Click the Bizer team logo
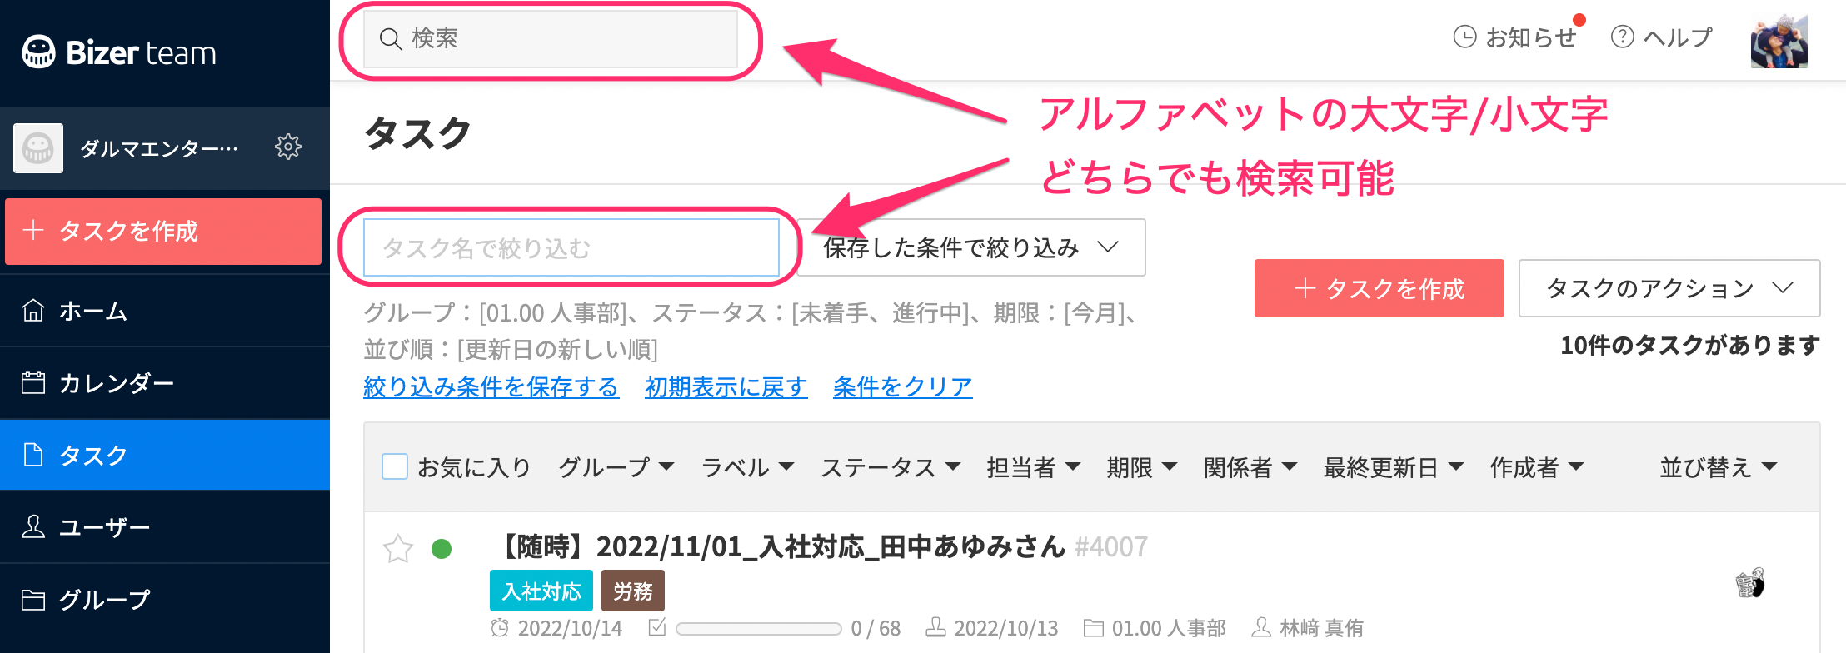Screen dimensions: 1846x653 coord(119,52)
